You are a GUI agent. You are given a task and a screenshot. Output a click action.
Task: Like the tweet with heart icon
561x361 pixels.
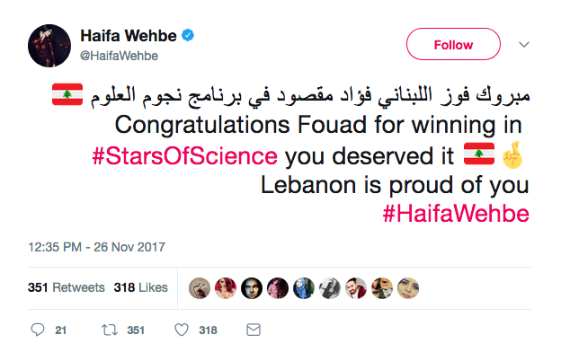click(x=181, y=330)
